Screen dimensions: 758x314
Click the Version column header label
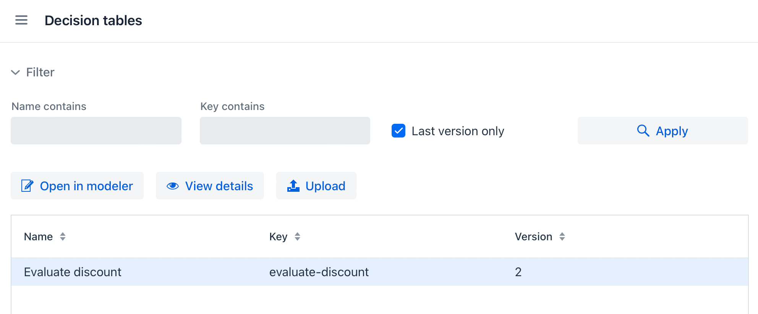[x=533, y=237]
